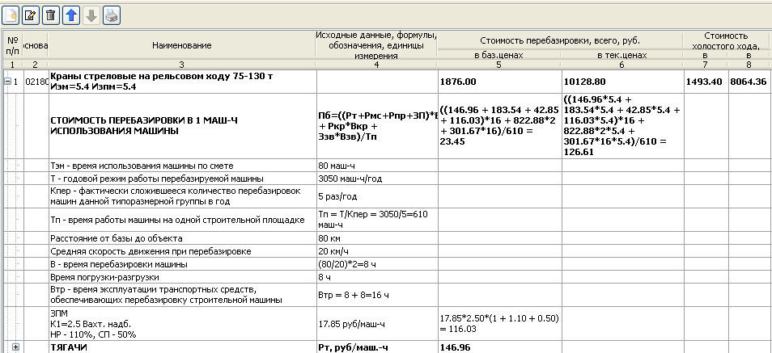Click the Рт, руб/маш.-ч cell
772x353 pixels.
tap(377, 347)
